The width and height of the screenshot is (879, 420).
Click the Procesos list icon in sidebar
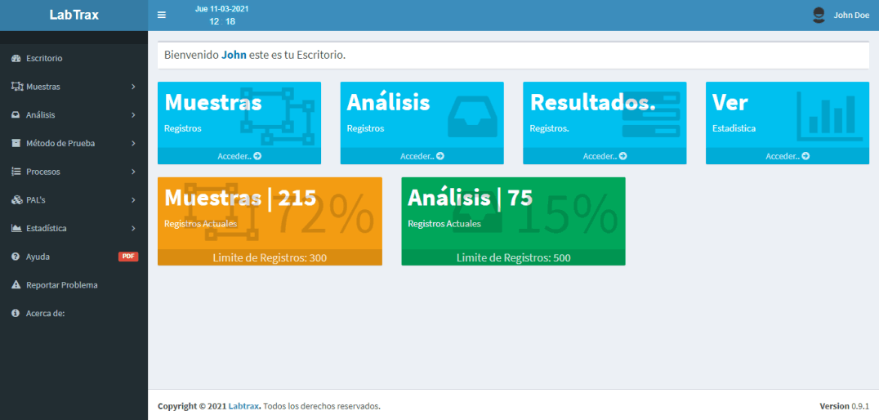pyautogui.click(x=16, y=172)
